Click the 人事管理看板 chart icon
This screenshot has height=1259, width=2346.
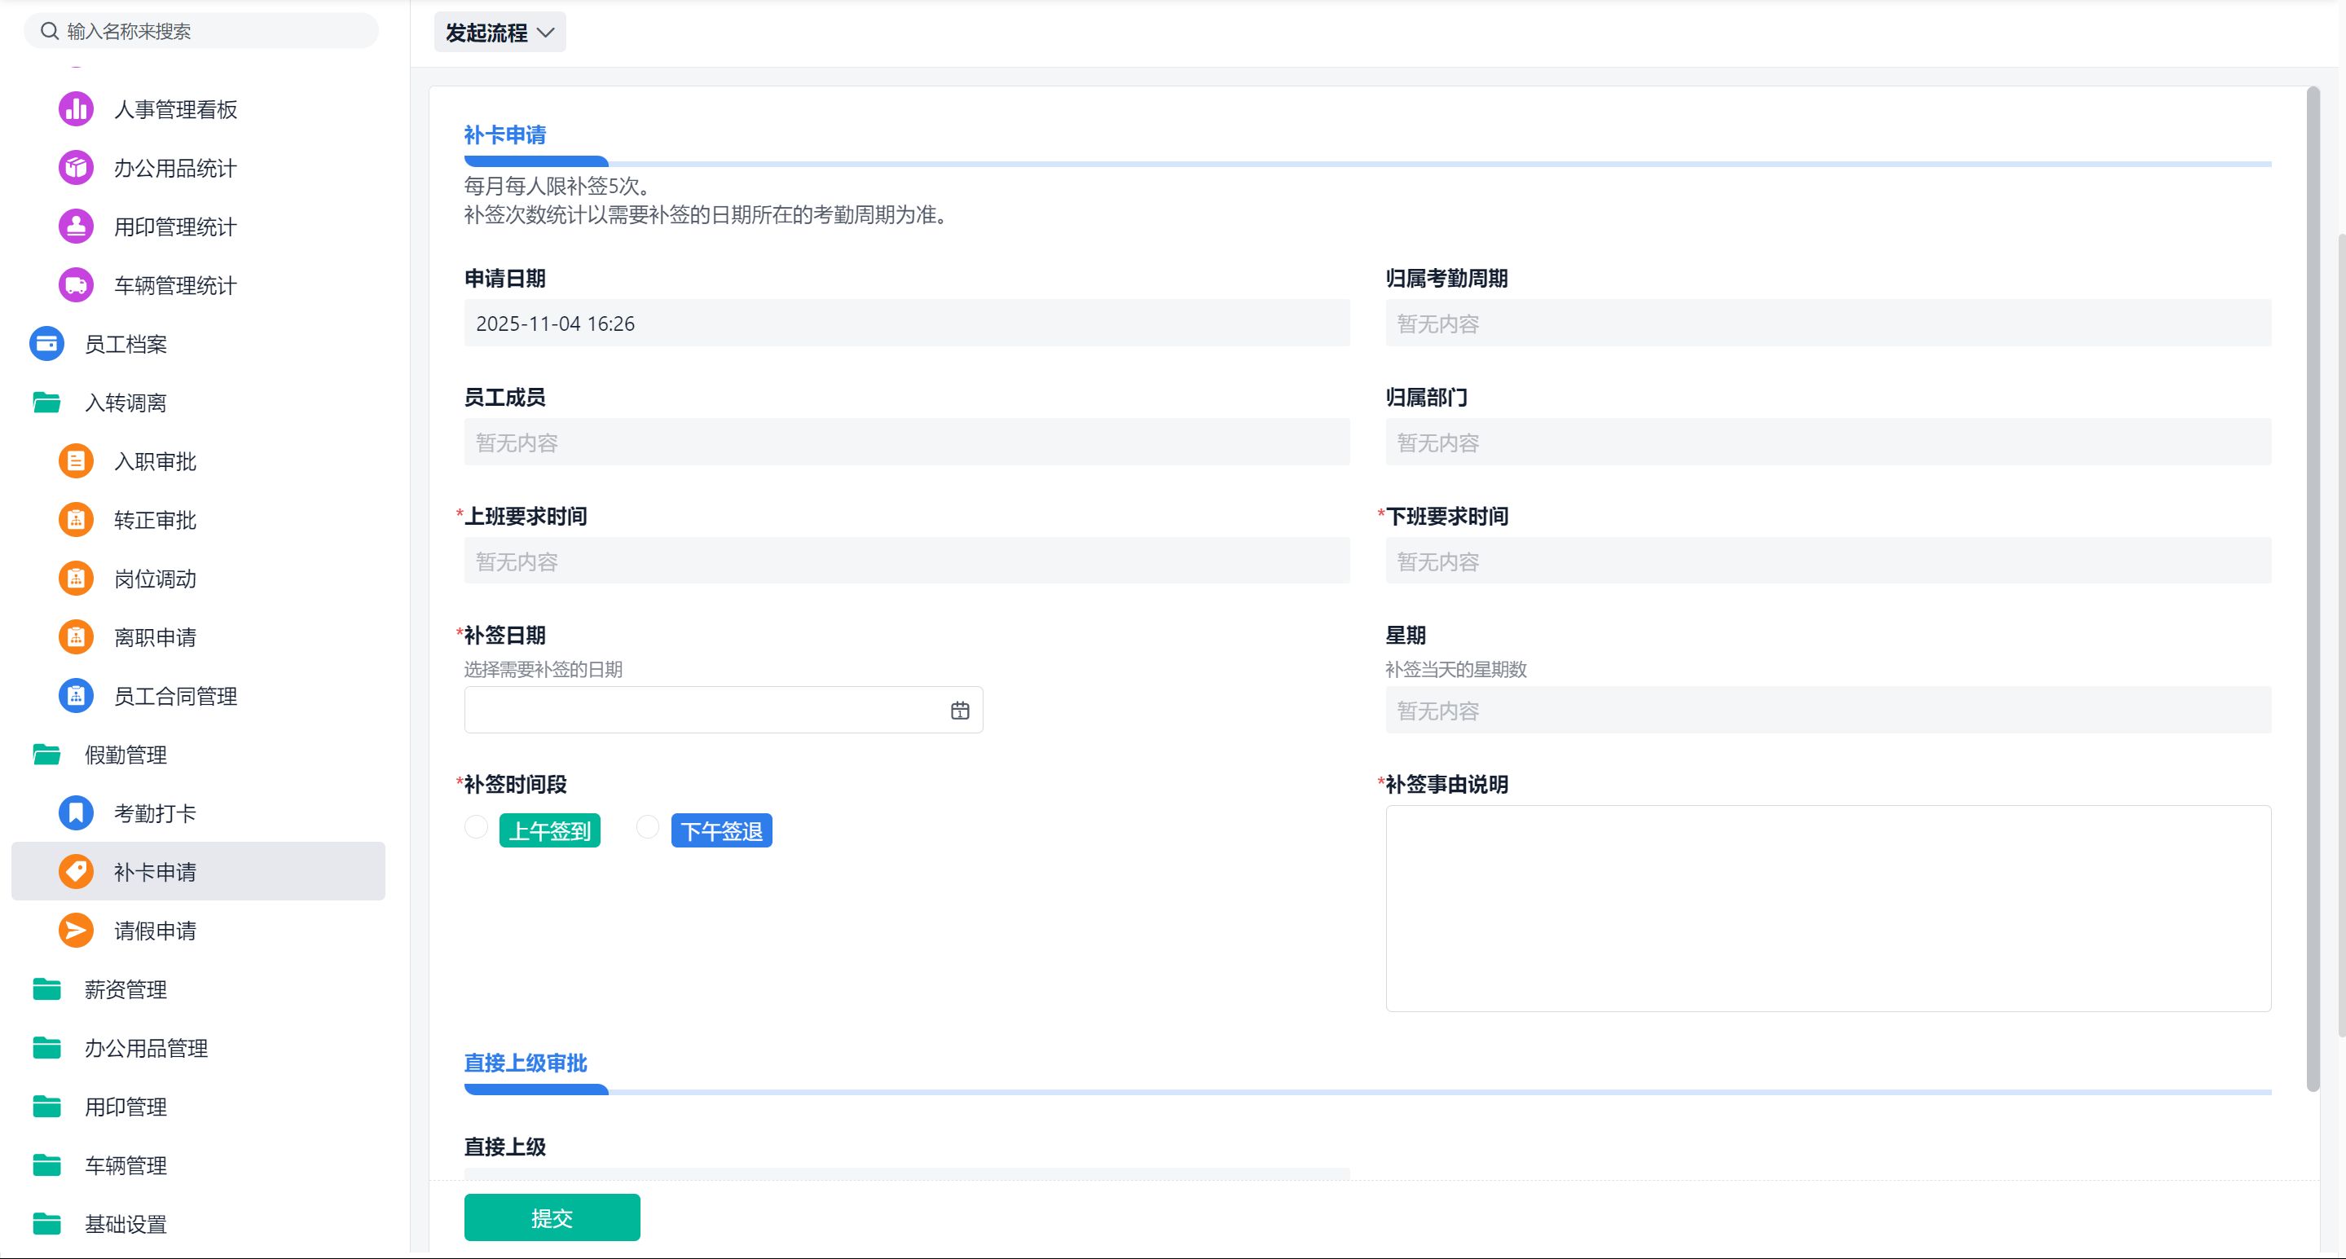(76, 109)
